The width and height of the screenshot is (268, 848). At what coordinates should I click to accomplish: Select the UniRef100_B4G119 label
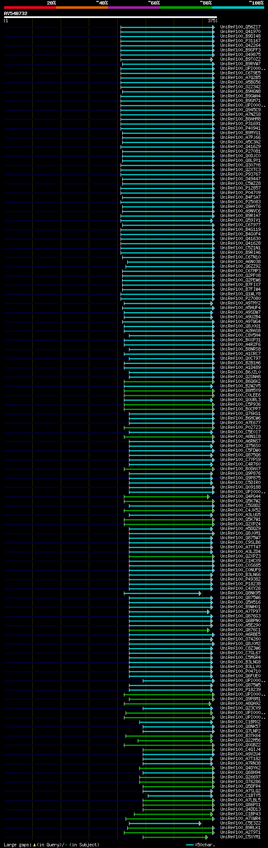pyautogui.click(x=240, y=229)
